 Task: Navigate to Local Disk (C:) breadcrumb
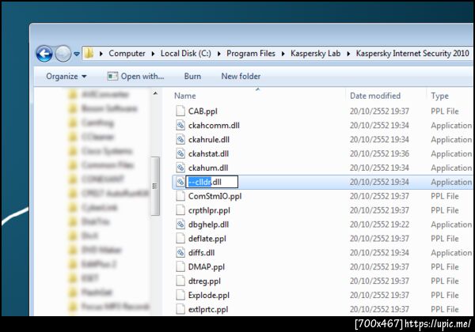(x=186, y=54)
